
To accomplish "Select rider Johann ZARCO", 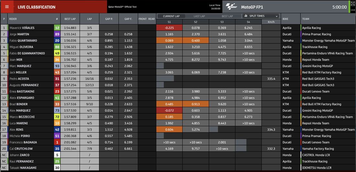I will click(x=19, y=155).
